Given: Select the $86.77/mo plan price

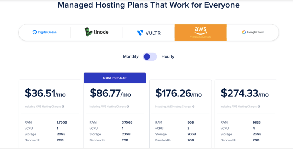Looking at the screenshot, I should pyautogui.click(x=110, y=93).
